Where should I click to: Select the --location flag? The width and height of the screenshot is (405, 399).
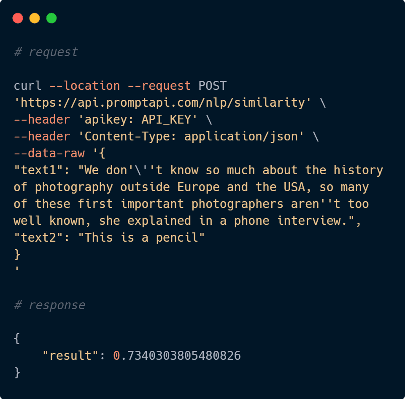[85, 86]
